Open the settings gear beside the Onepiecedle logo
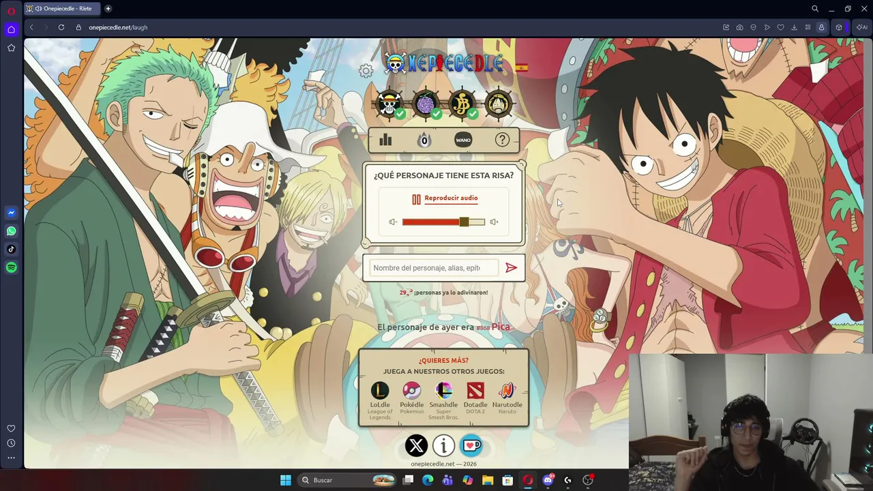 tap(366, 71)
